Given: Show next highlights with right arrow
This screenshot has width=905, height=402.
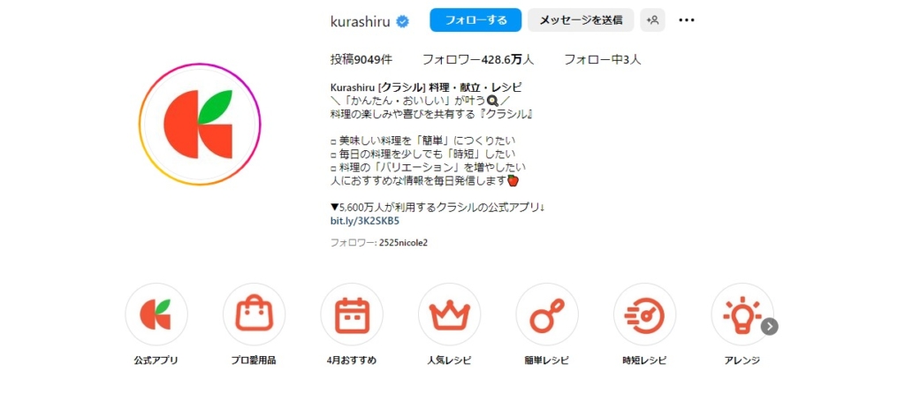Looking at the screenshot, I should [x=770, y=327].
